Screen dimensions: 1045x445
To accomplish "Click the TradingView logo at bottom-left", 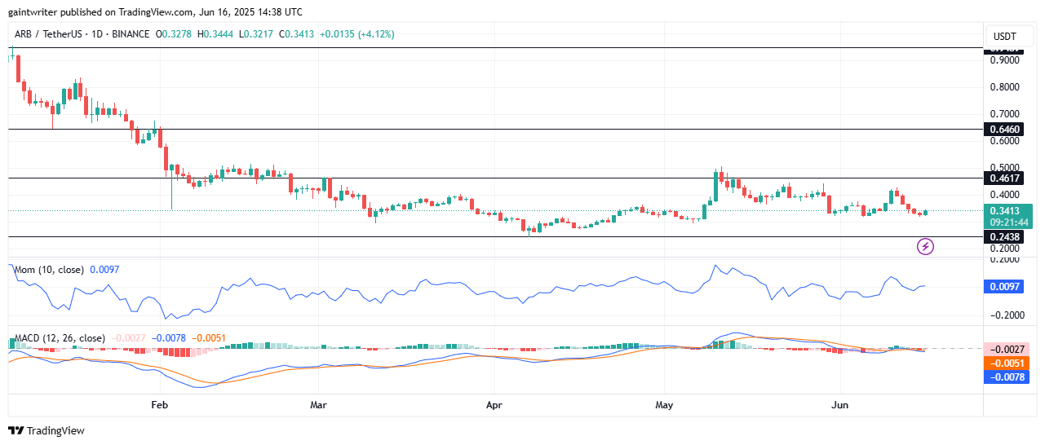I will coord(46,430).
